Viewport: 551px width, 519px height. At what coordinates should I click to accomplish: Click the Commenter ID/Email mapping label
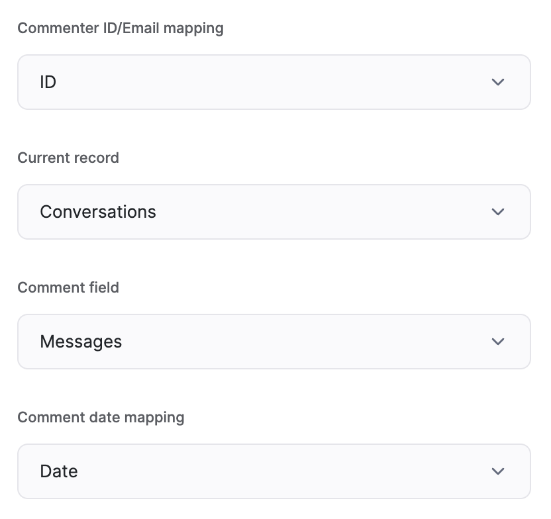(121, 28)
